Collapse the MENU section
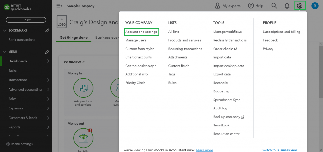This screenshot has height=152, width=323. 5,52
